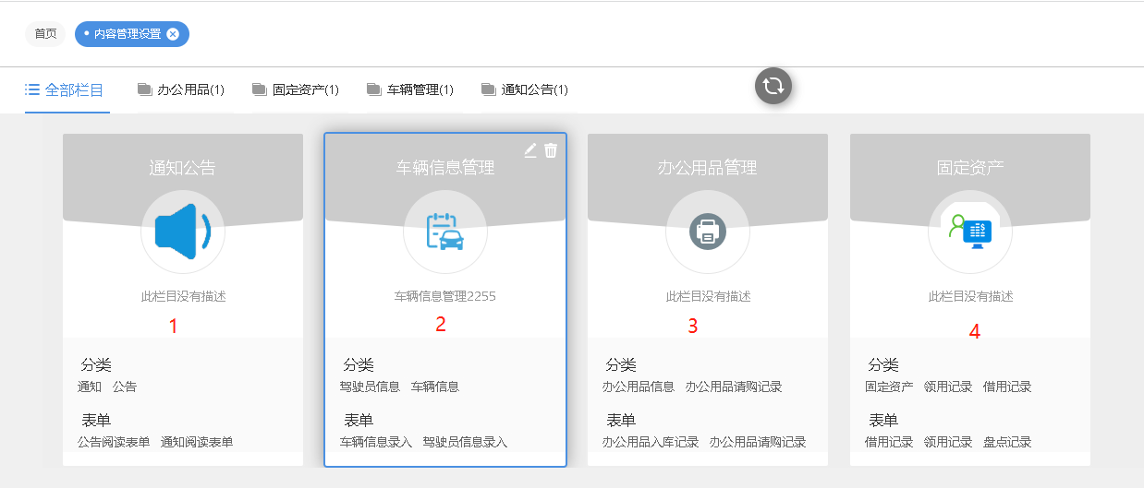
Task: Click the description 车辆信息管理2255
Action: 445,296
